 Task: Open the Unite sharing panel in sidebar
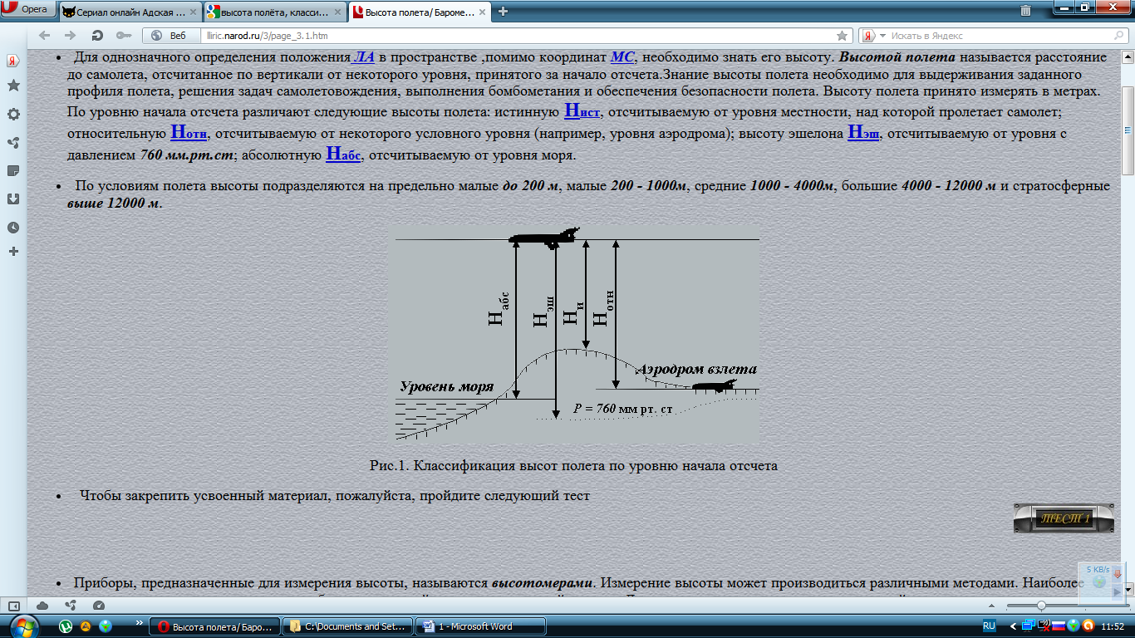[13, 142]
